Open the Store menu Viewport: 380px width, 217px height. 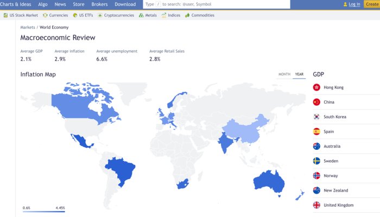79,4
